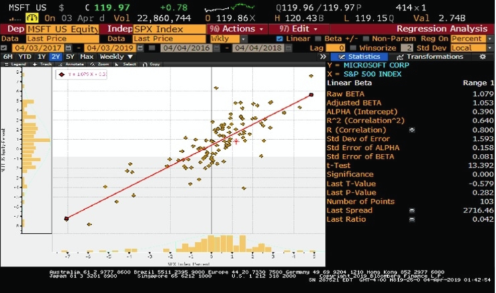
Task: Switch to the Statistics tab
Action: coord(360,57)
